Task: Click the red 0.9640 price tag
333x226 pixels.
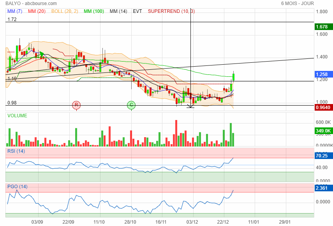Action: [324, 108]
